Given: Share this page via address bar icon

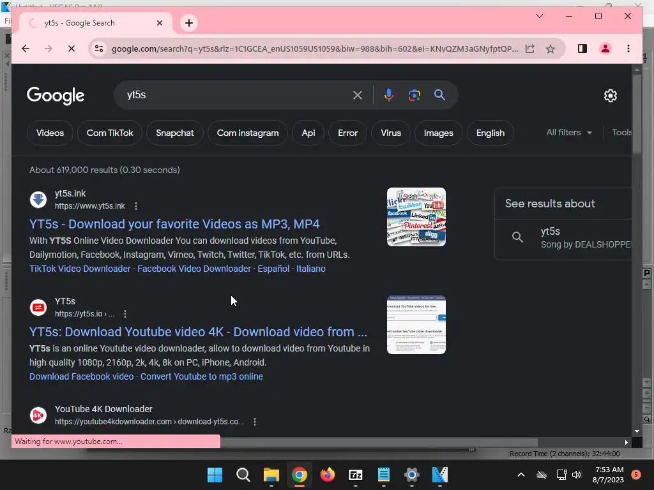Looking at the screenshot, I should (x=529, y=48).
